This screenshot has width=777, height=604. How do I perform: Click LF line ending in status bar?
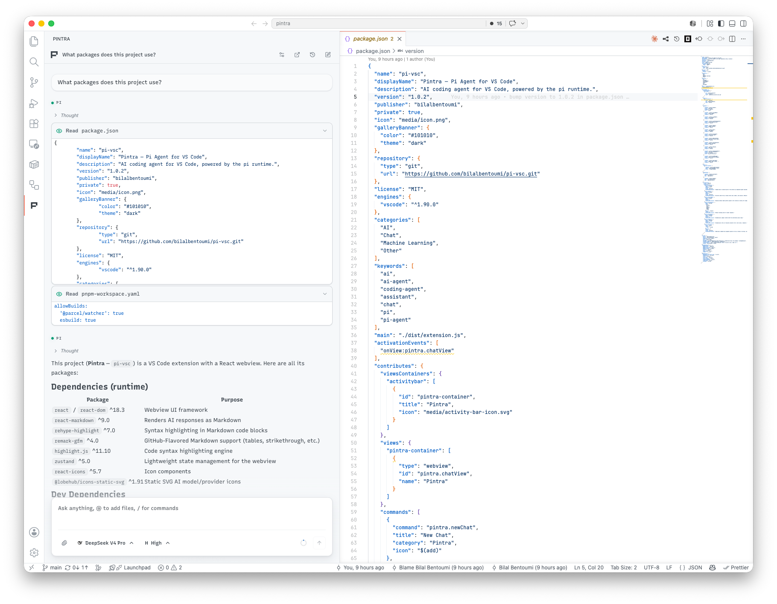click(x=669, y=568)
